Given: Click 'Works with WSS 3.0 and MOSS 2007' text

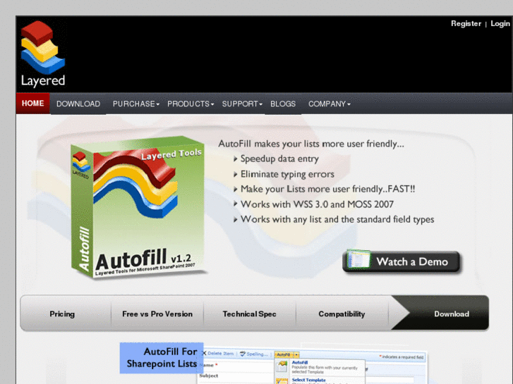Looking at the screenshot, I should (317, 204).
